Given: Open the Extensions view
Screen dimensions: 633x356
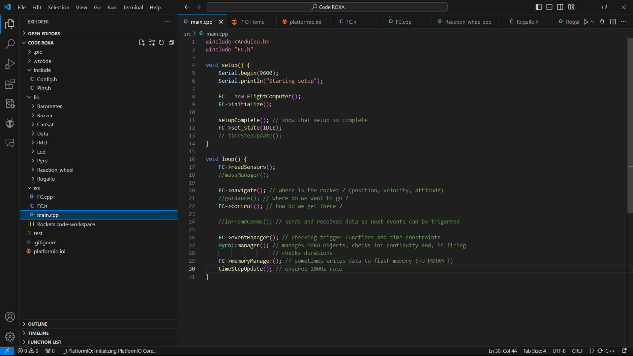Looking at the screenshot, I should pos(10,84).
